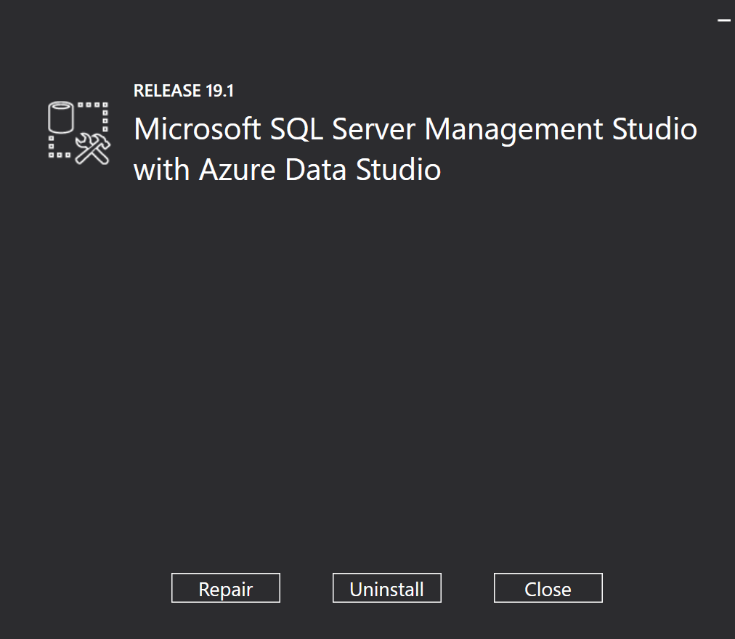Click Studio at the end of the first title line
Viewport: 735px width, 639px height.
(x=654, y=130)
